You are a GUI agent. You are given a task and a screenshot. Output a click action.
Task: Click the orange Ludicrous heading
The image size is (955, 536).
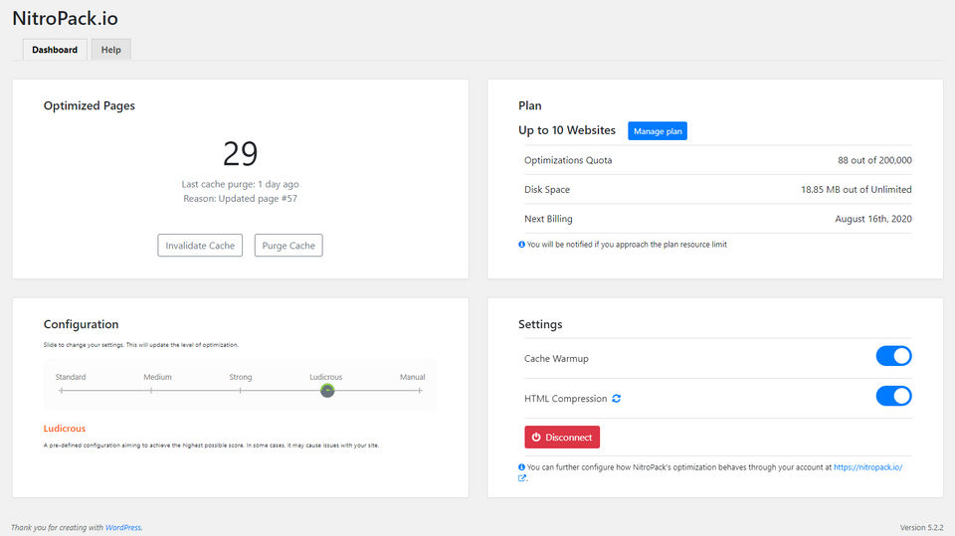65,429
